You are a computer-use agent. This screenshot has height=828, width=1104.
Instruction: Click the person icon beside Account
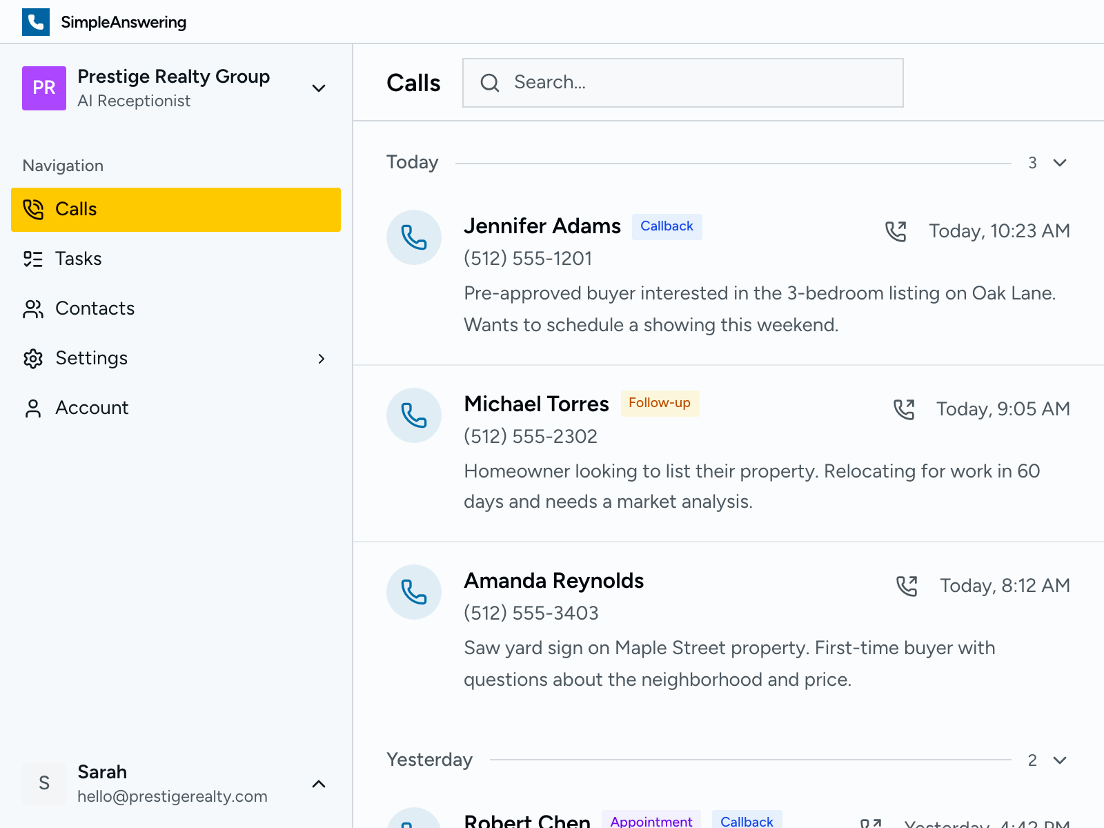pyautogui.click(x=32, y=408)
